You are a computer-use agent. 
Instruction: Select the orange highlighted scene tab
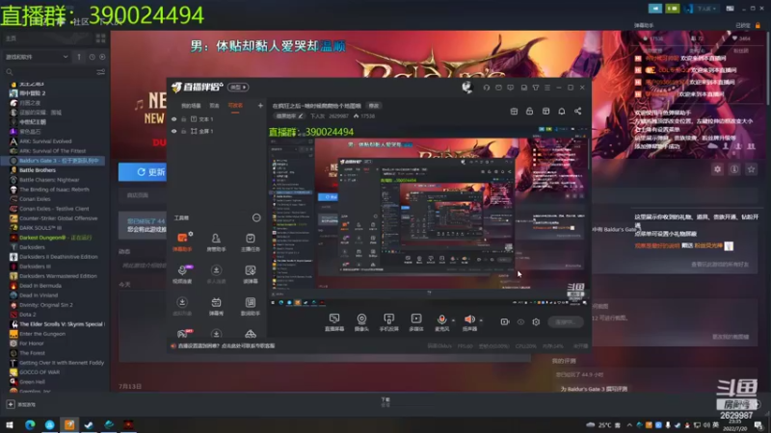click(235, 106)
